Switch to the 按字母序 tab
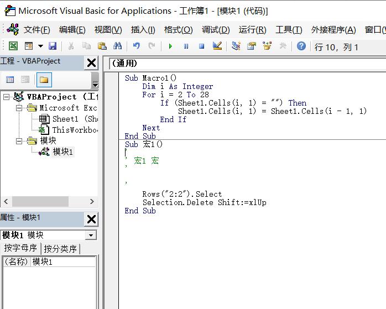This screenshot has width=386, height=309. pyautogui.click(x=20, y=248)
